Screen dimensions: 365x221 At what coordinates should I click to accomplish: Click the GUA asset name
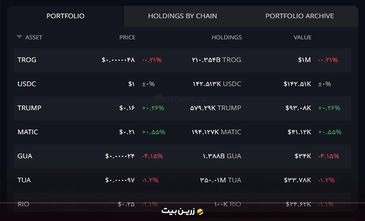pyautogui.click(x=25, y=156)
